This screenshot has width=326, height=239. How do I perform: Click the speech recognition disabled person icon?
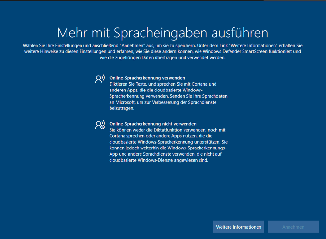[x=99, y=125]
